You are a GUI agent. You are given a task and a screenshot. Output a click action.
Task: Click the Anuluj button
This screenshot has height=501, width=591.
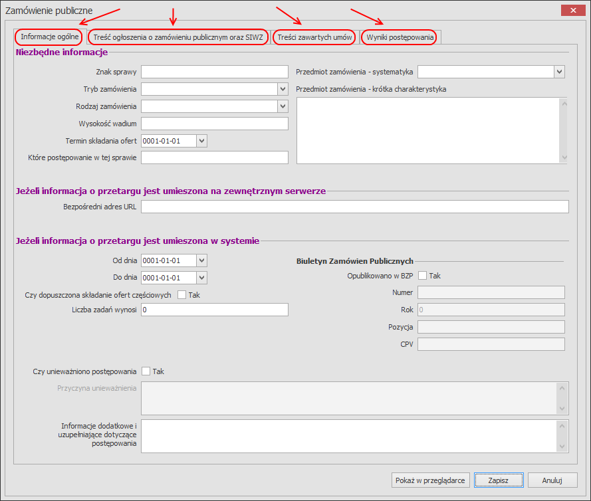tap(552, 480)
